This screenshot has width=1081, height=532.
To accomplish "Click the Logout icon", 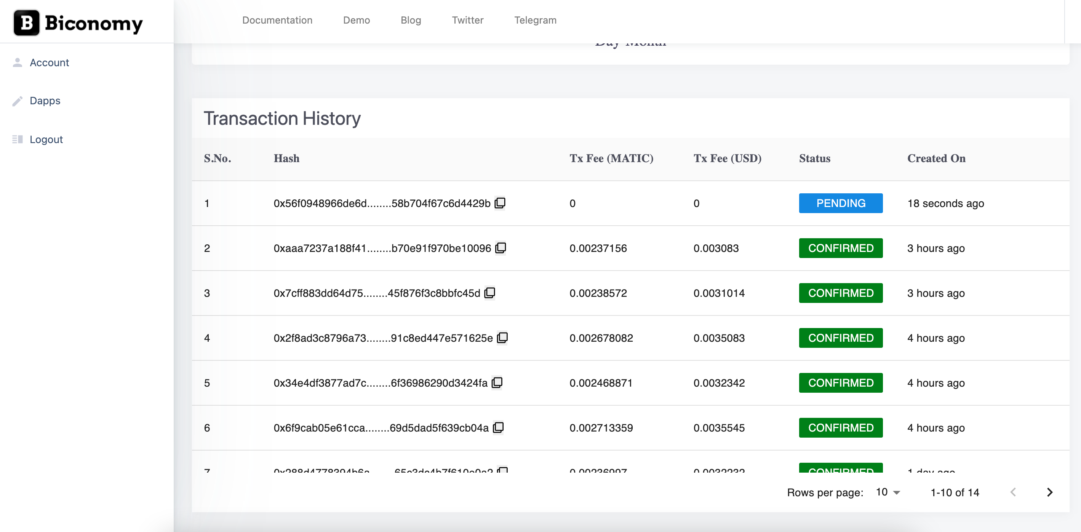I will click(x=17, y=139).
